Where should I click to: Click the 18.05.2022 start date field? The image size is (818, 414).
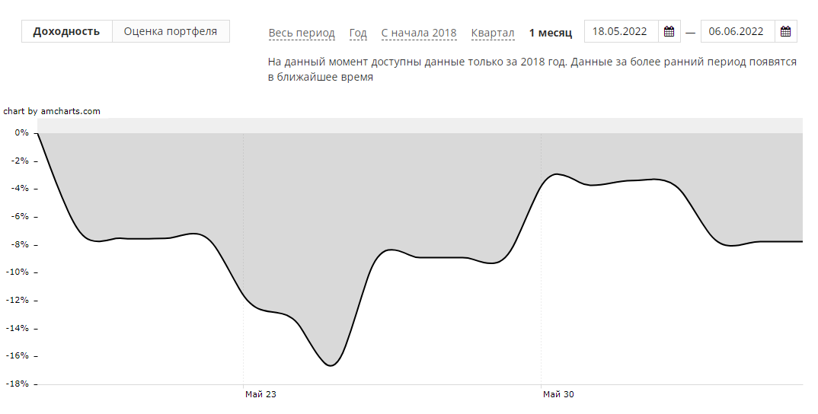(x=620, y=32)
